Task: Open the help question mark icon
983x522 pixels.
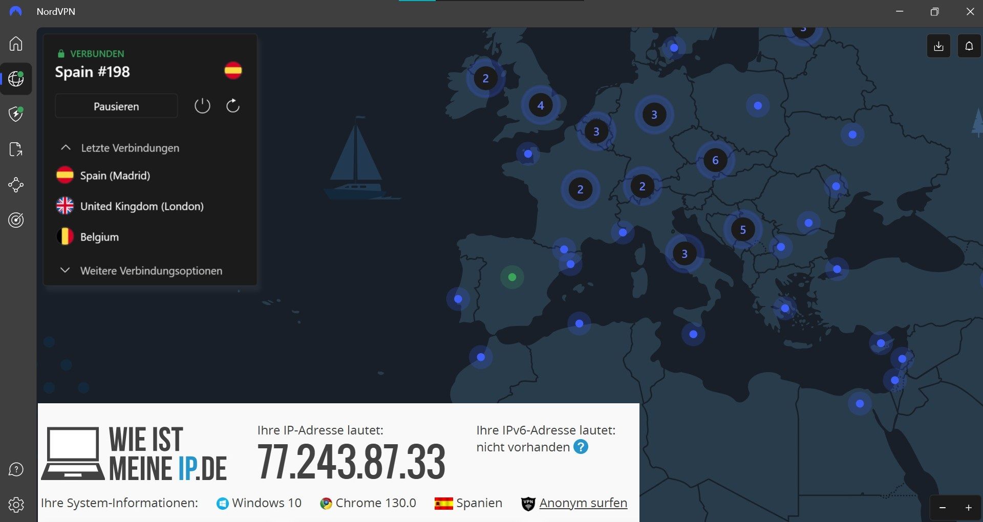Action: click(16, 469)
